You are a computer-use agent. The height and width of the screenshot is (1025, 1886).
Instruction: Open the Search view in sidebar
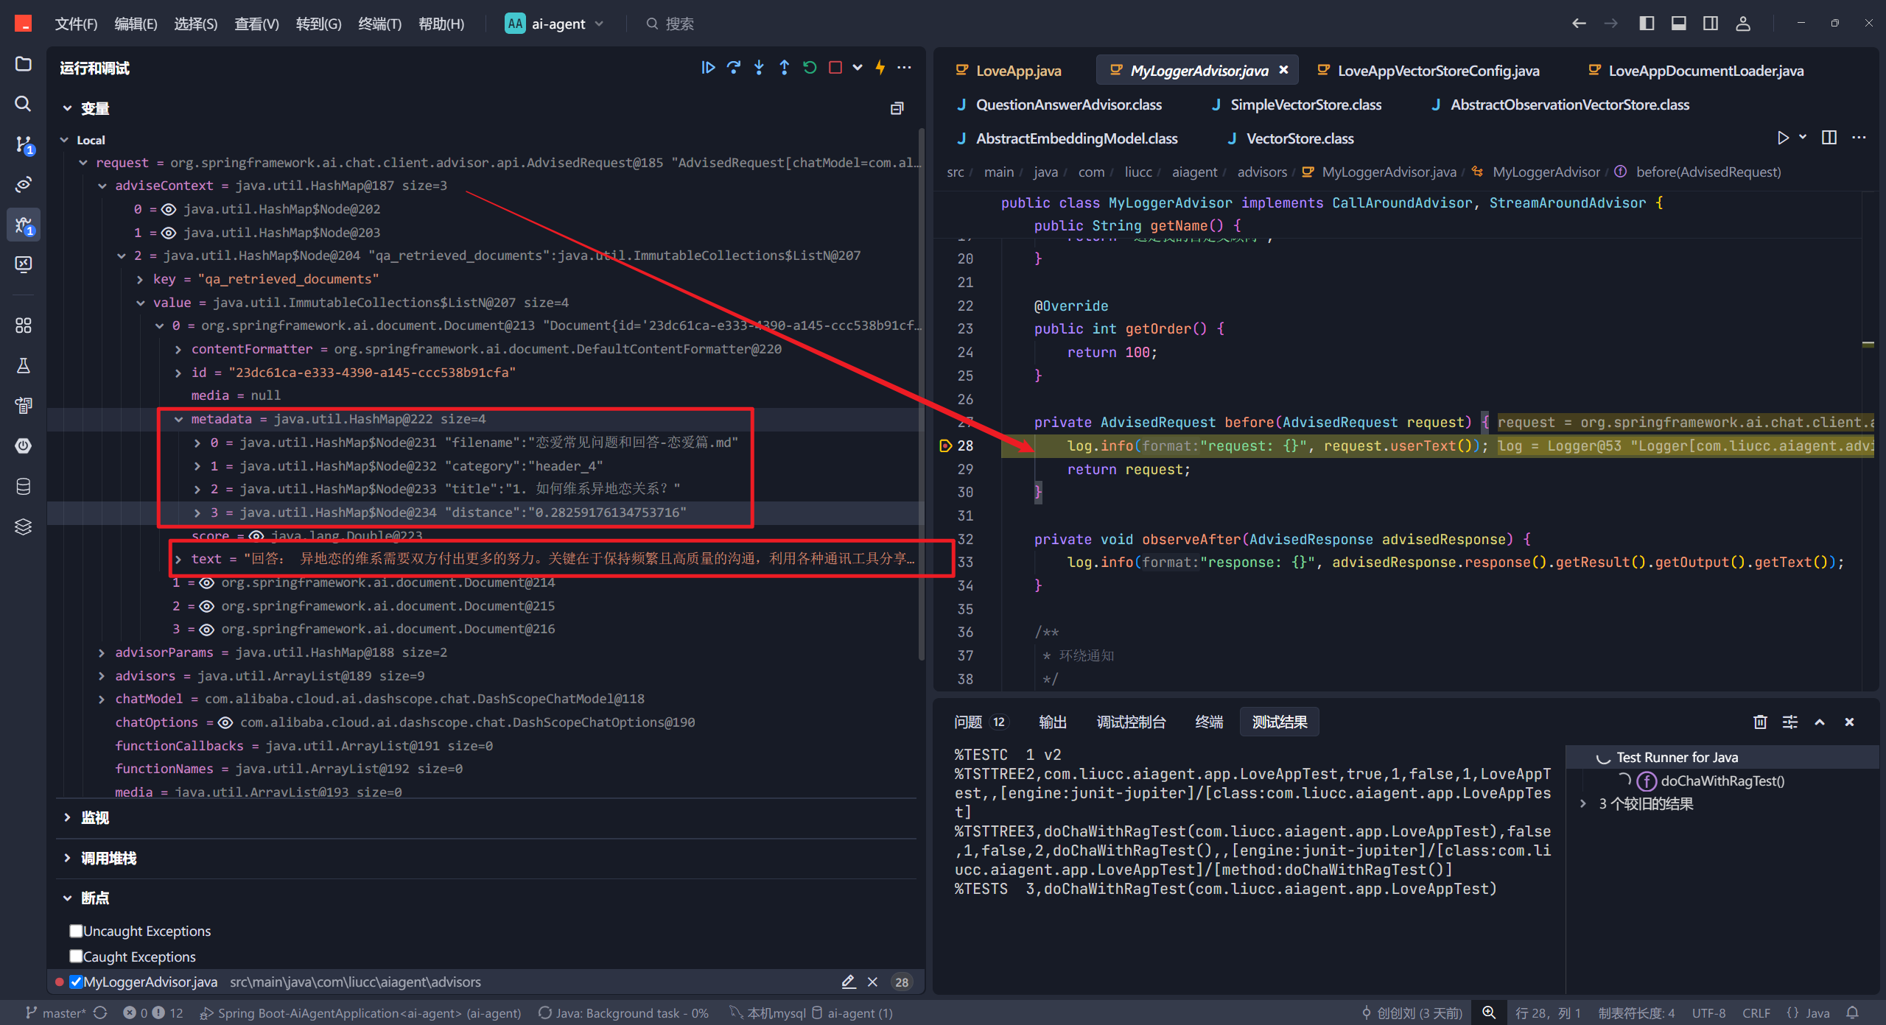click(x=24, y=104)
